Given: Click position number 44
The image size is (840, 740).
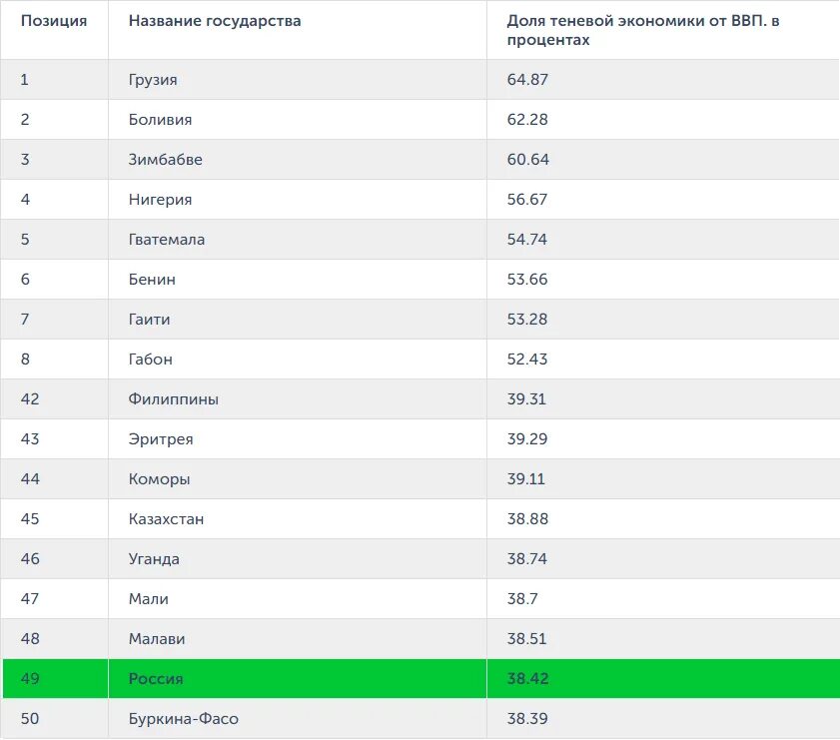Looking at the screenshot, I should pos(30,478).
